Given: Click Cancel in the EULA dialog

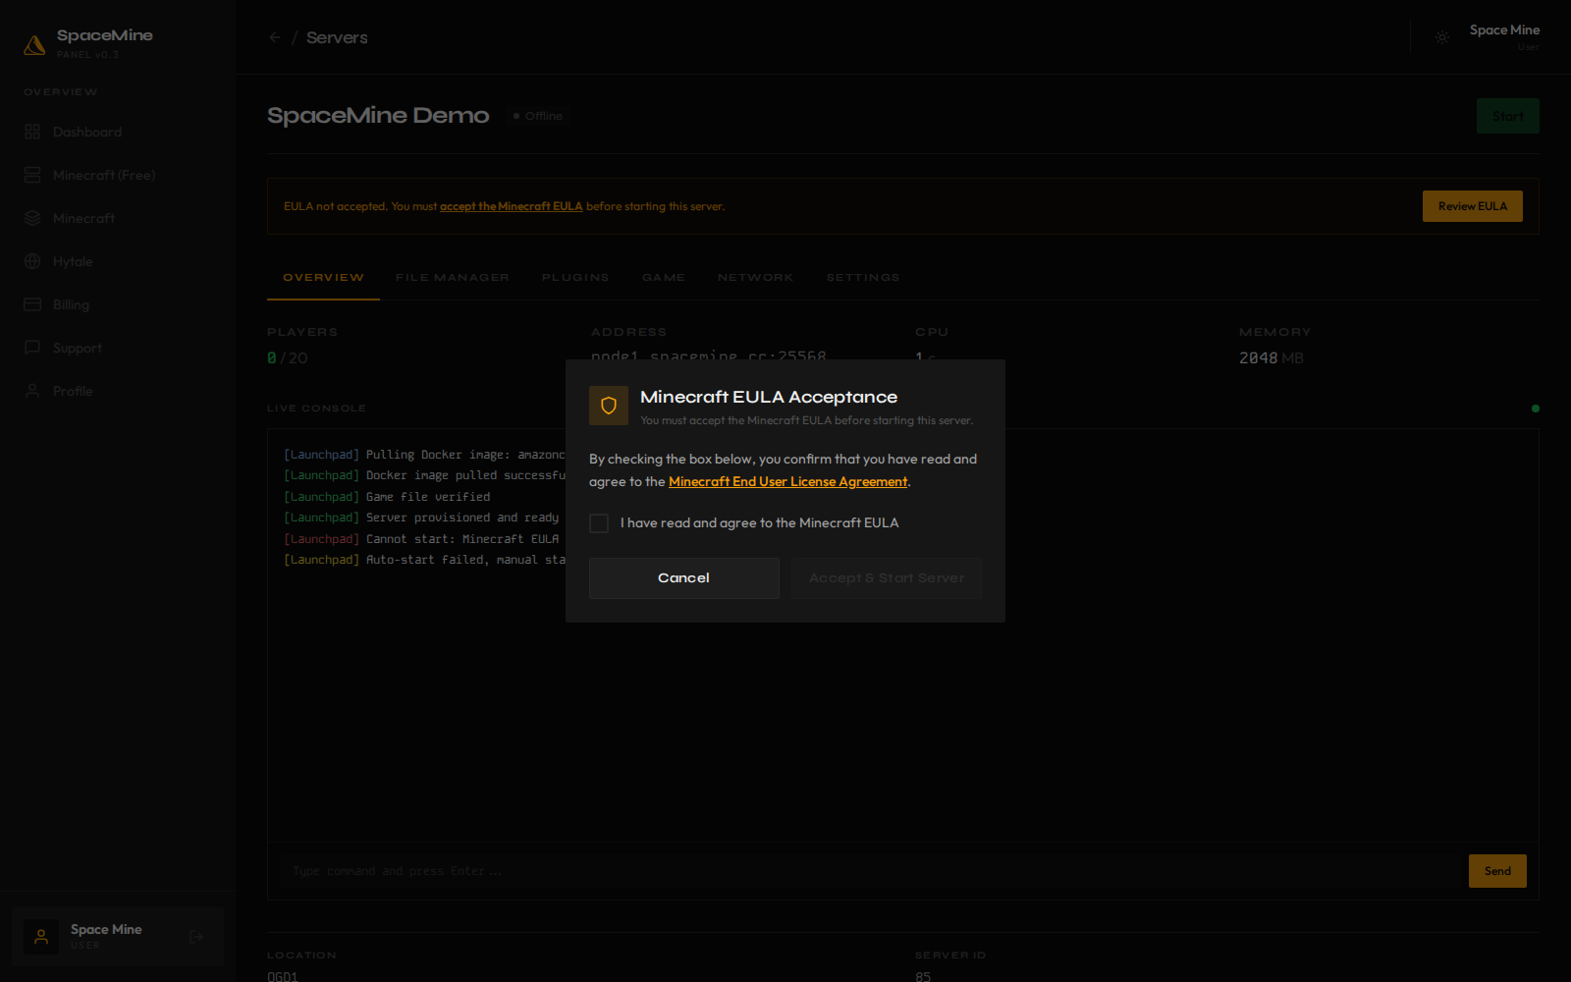Looking at the screenshot, I should (684, 578).
